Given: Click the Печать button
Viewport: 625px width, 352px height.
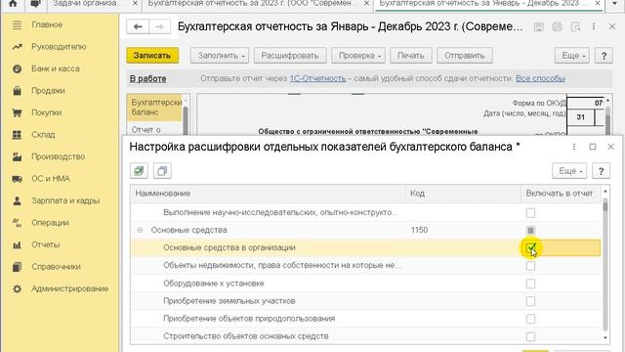Looking at the screenshot, I should click(x=411, y=56).
